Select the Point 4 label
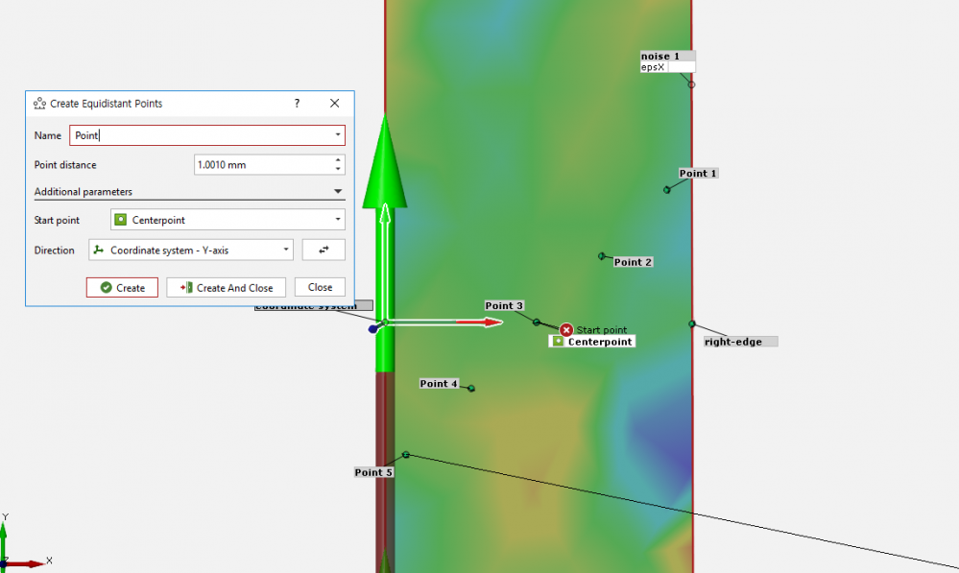The width and height of the screenshot is (959, 573). click(x=439, y=384)
